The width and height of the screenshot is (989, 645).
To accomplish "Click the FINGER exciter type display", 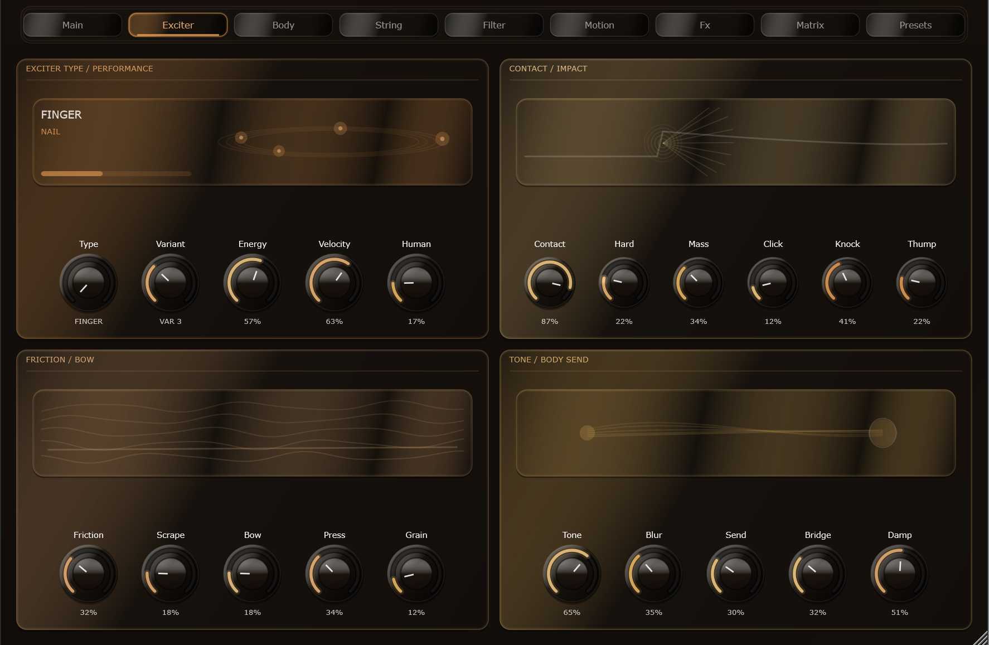I will [253, 142].
